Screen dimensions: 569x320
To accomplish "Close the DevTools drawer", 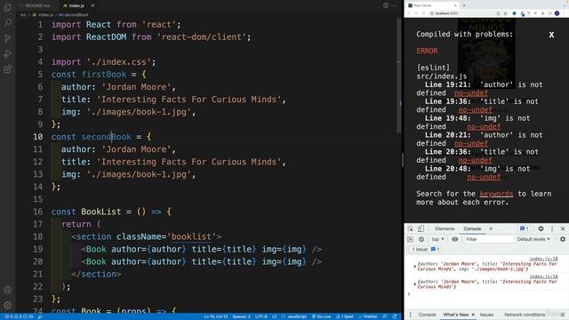I will point(563,315).
